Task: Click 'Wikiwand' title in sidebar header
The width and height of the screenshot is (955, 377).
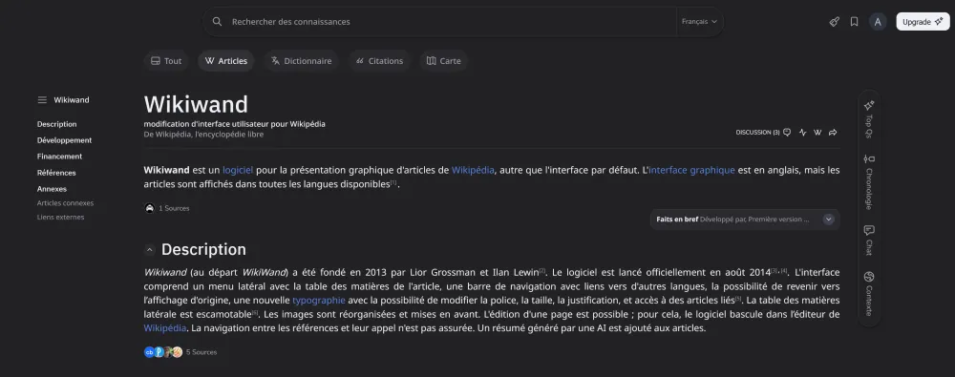Action: (x=72, y=100)
